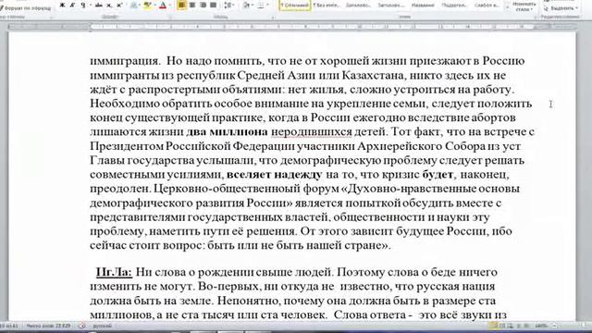Click the paragraph borders icon
The image size is (592, 333).
(261, 5)
